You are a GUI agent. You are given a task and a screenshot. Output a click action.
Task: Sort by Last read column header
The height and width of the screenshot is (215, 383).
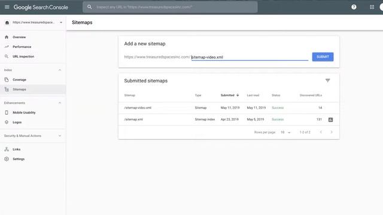point(253,96)
